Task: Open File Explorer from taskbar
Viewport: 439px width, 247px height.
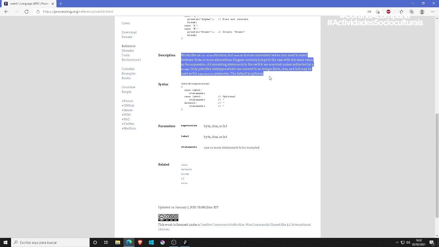Action: 118,243
